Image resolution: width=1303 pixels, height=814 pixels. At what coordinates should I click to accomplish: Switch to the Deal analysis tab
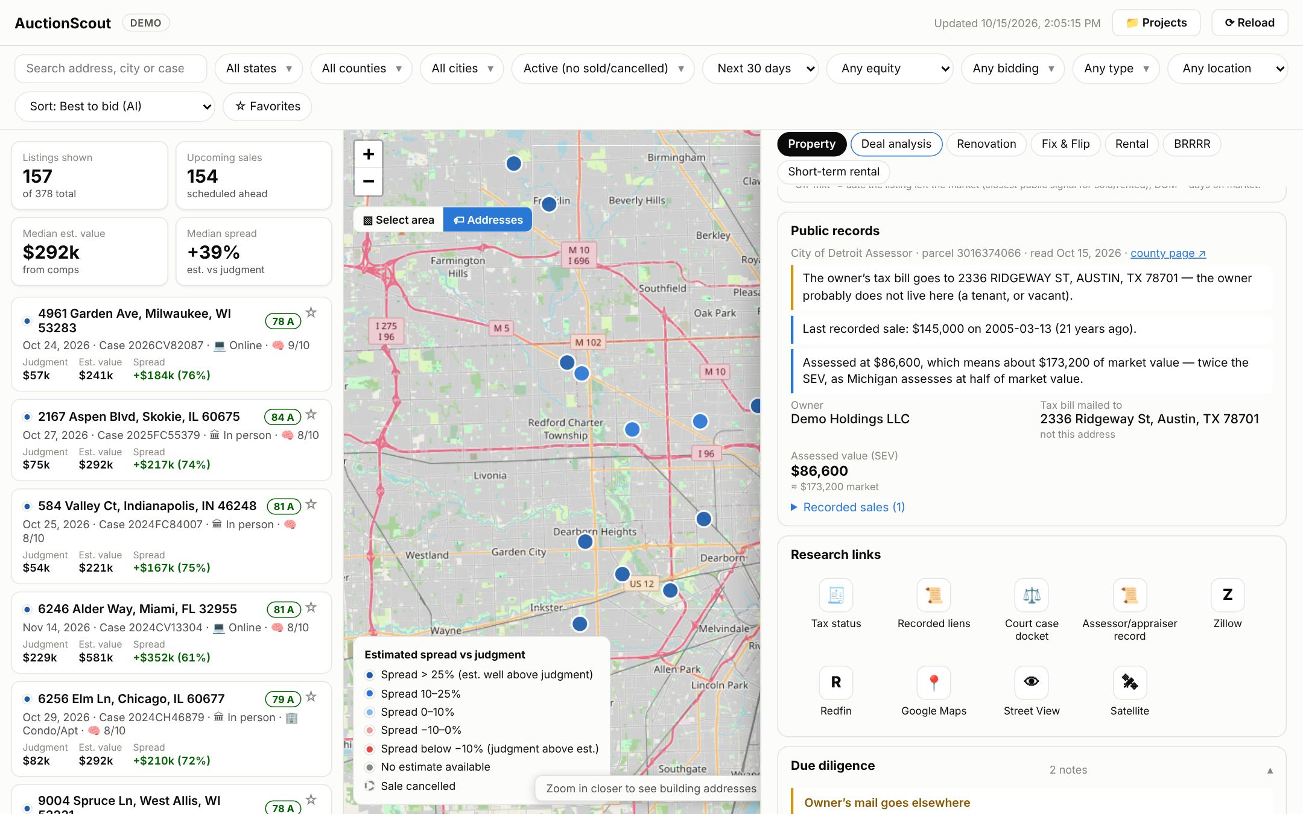click(896, 144)
